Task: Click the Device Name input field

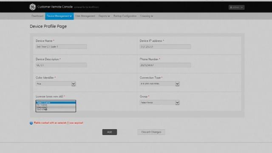Action: point(61,47)
